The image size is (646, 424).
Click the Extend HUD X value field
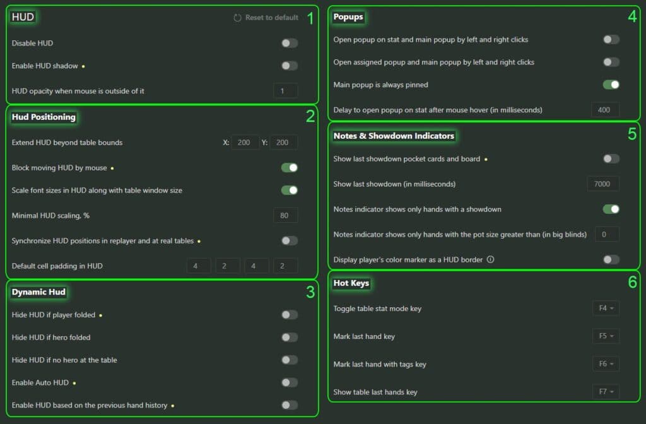tap(245, 143)
